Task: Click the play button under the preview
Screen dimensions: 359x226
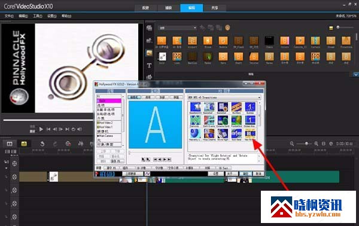Action: tap(41, 129)
